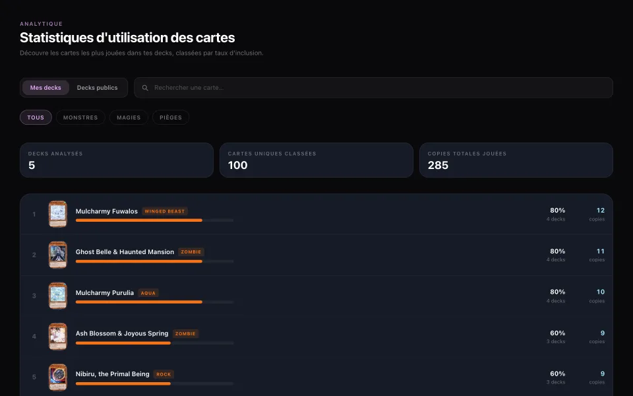
Task: Click the Aqua type badge
Action: (148, 293)
